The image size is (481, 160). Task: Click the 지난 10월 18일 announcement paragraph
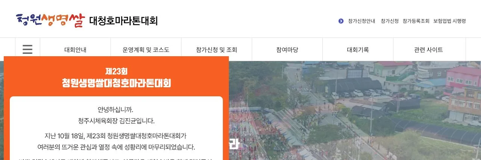point(116,141)
